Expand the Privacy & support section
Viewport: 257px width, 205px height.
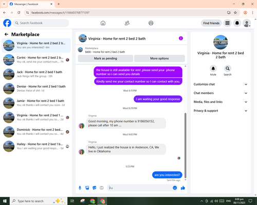pyautogui.click(x=221, y=111)
